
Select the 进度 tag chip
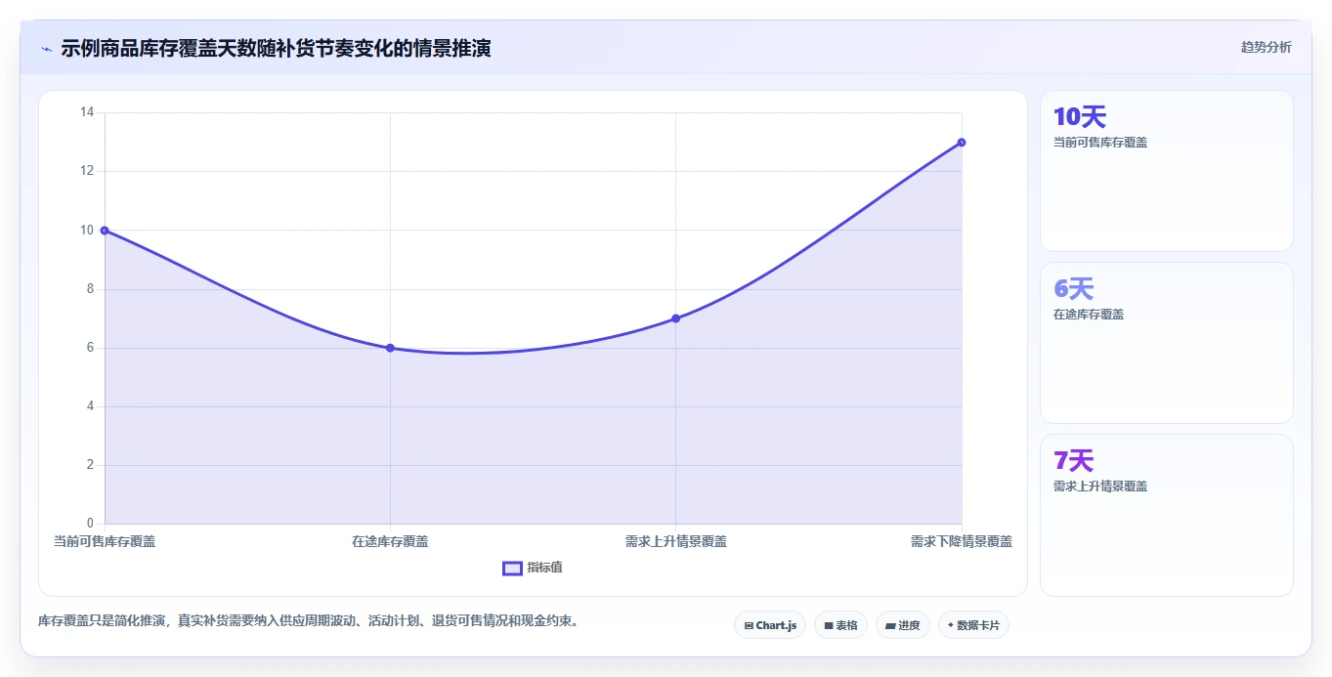(x=903, y=625)
